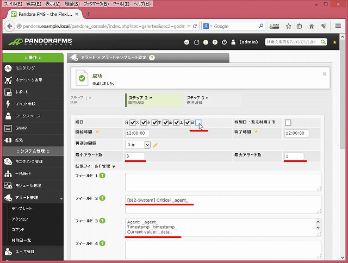This screenshot has height=263, width=348.
Task: Click the Pandora FMS logo
Action: tap(40, 42)
